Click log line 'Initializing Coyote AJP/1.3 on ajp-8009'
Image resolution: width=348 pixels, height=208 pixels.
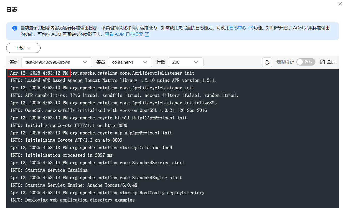pos(66,140)
